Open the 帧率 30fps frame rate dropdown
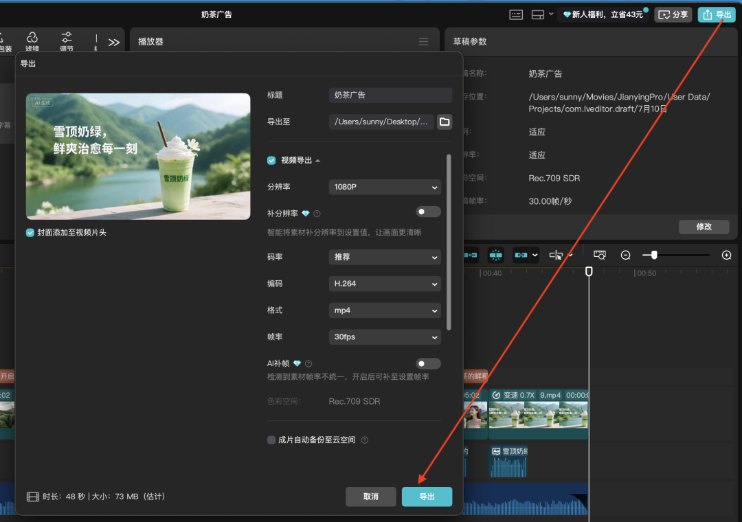This screenshot has height=522, width=742. pos(385,337)
